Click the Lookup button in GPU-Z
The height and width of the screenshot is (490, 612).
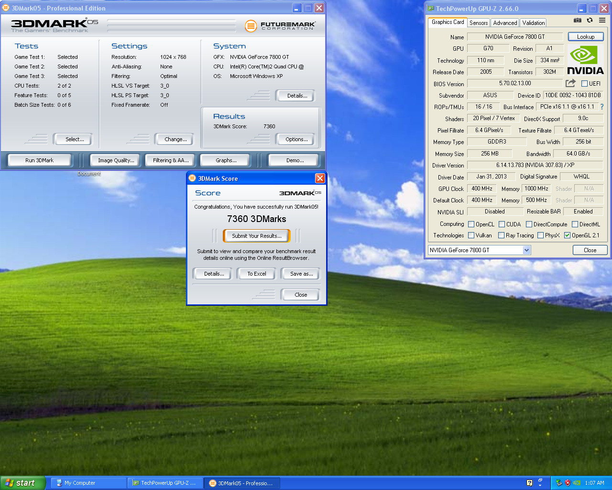point(586,36)
